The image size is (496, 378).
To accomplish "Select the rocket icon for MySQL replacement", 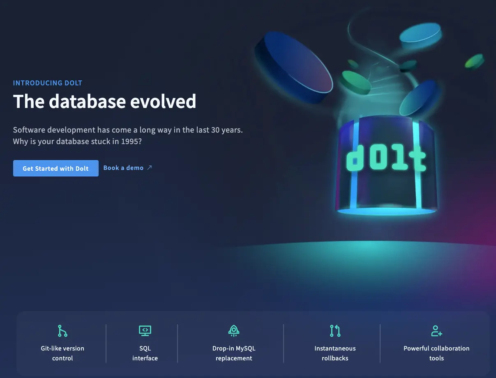I will [234, 330].
